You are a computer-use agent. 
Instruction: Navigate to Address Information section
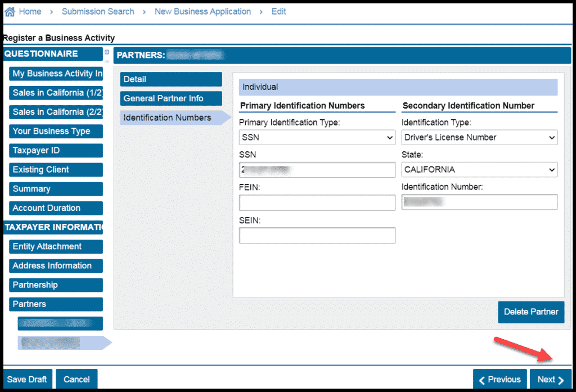click(x=56, y=265)
